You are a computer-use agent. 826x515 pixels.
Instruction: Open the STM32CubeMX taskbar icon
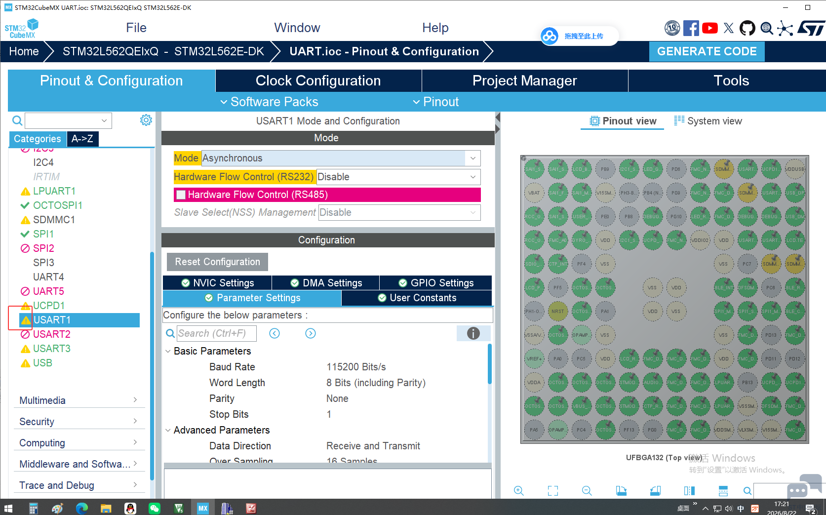pos(203,508)
